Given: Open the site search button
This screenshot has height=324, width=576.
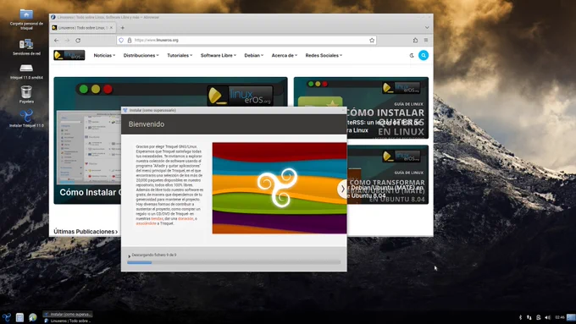Looking at the screenshot, I should pos(424,55).
